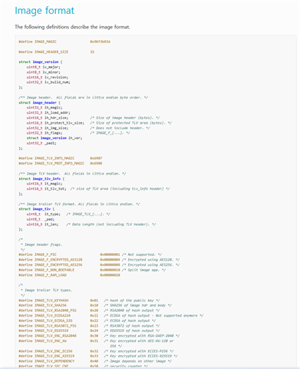Click the ih_load_addr field line
Image resolution: width=300 pixels, height=369 pixels.
[x=48, y=112]
